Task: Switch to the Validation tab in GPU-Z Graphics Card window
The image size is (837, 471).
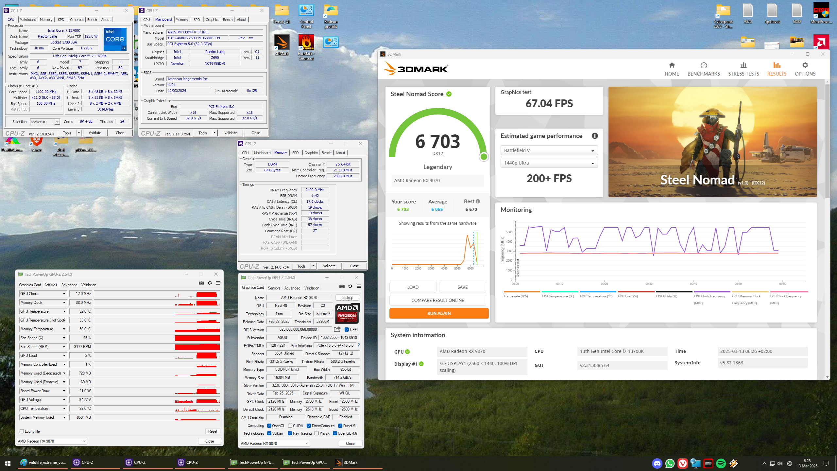Action: tap(312, 288)
